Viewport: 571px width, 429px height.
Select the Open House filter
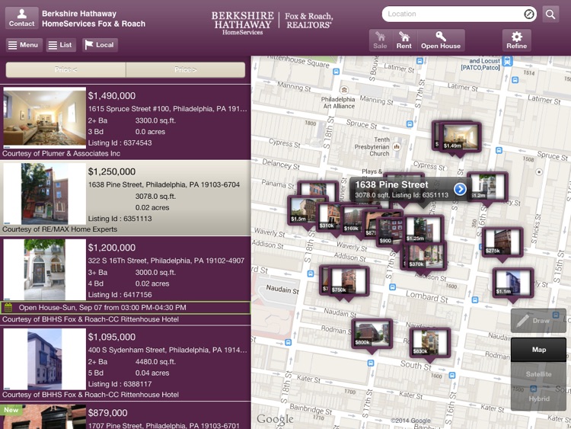point(441,40)
